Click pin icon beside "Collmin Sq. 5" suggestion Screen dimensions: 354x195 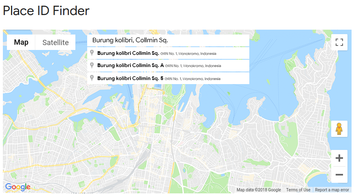click(x=92, y=78)
